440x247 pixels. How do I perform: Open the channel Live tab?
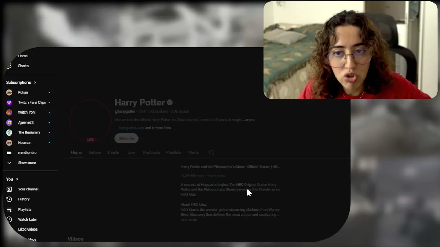coord(131,152)
